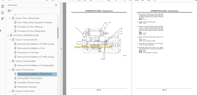197x95 pixels.
Task: Collapse Group 4 Control Valve
Action: [x=10, y=91]
